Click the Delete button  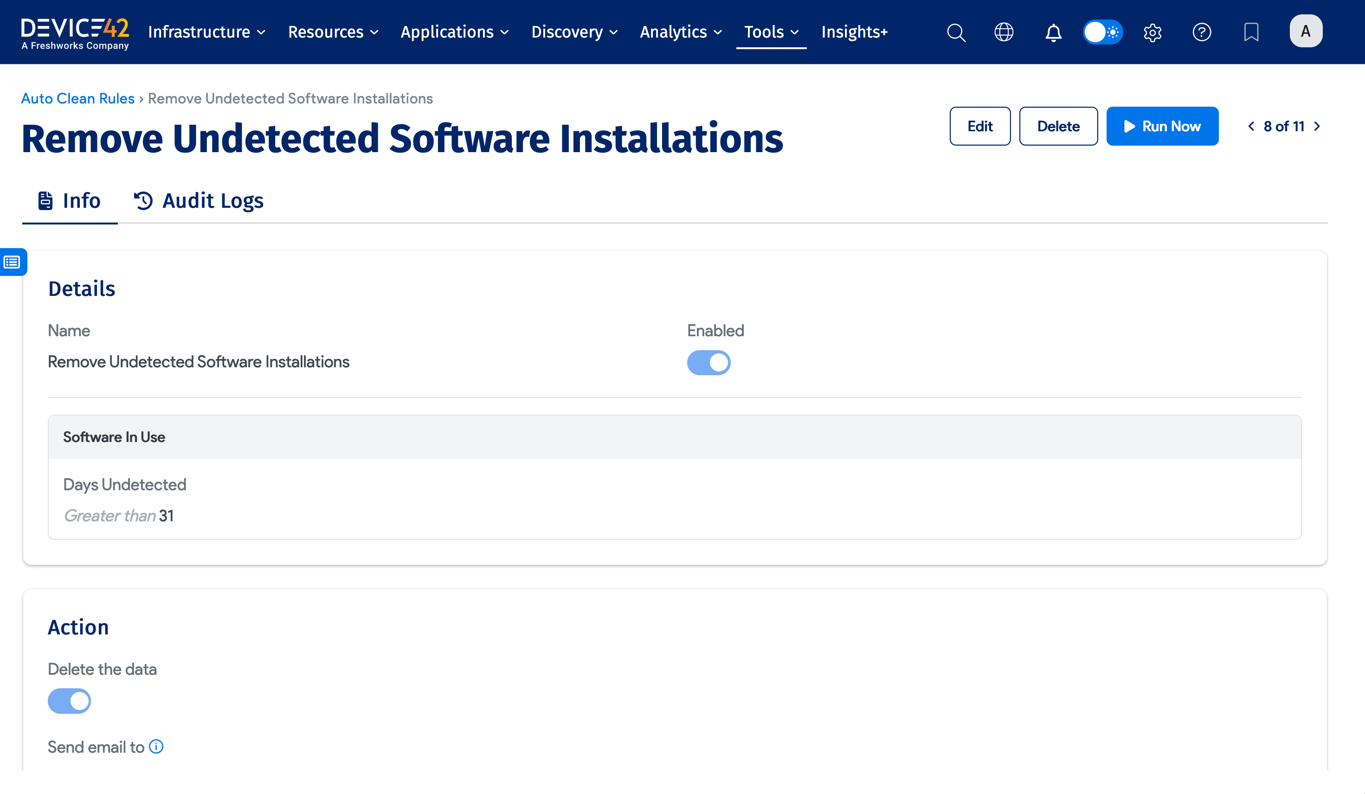click(1058, 126)
